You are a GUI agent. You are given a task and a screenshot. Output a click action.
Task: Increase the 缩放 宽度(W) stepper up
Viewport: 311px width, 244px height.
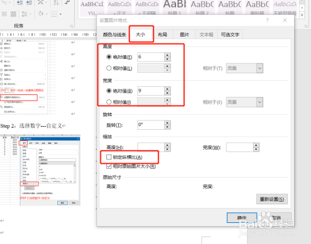[256, 145]
